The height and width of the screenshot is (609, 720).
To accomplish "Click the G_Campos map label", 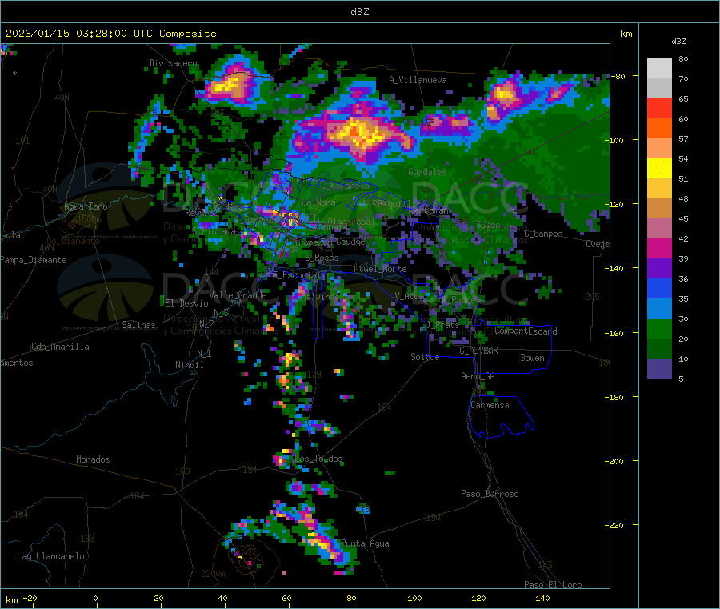I will click(x=543, y=234).
